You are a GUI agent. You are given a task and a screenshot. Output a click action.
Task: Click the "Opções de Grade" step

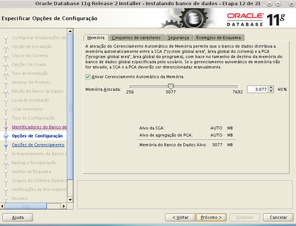(x=29, y=64)
